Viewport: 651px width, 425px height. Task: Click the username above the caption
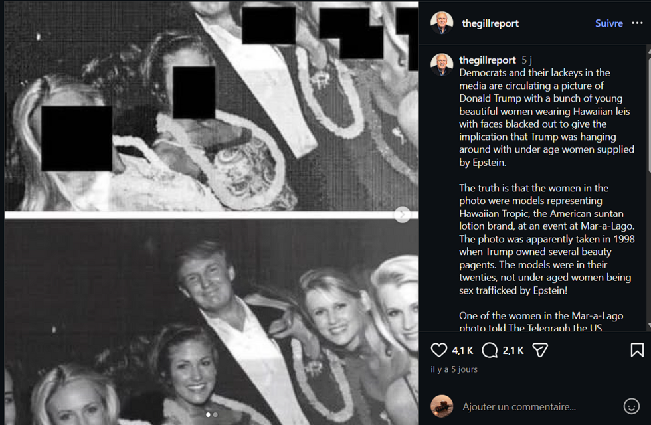coord(488,60)
